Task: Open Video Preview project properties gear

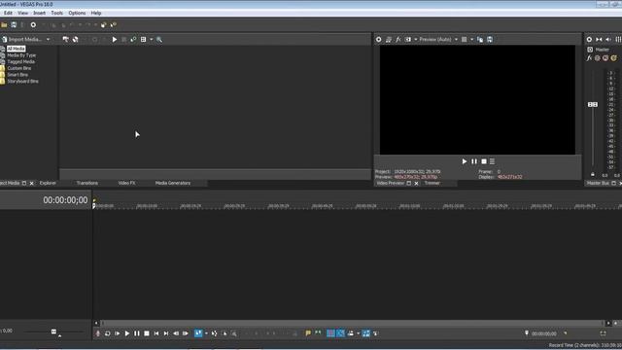Action: (378, 39)
